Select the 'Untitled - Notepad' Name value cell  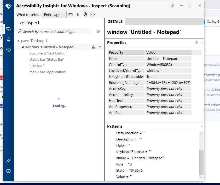tap(168, 59)
